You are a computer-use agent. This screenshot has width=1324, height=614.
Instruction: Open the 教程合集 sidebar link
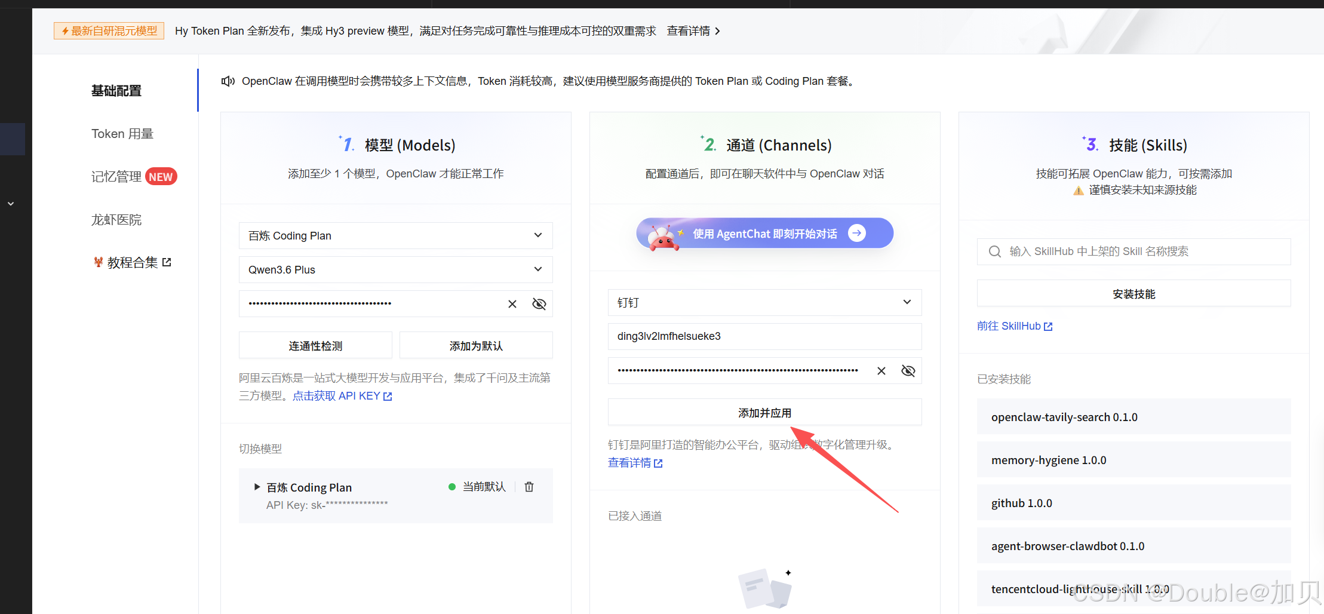132,262
